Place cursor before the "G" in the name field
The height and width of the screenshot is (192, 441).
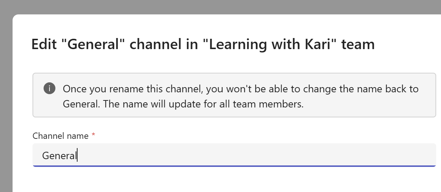[42, 156]
